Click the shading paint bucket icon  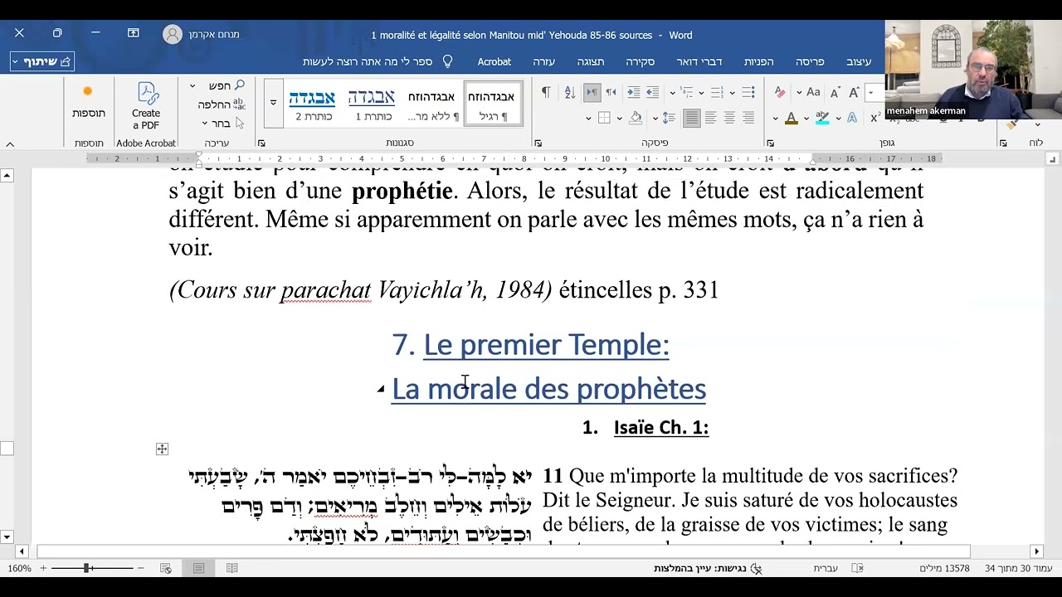click(x=636, y=119)
